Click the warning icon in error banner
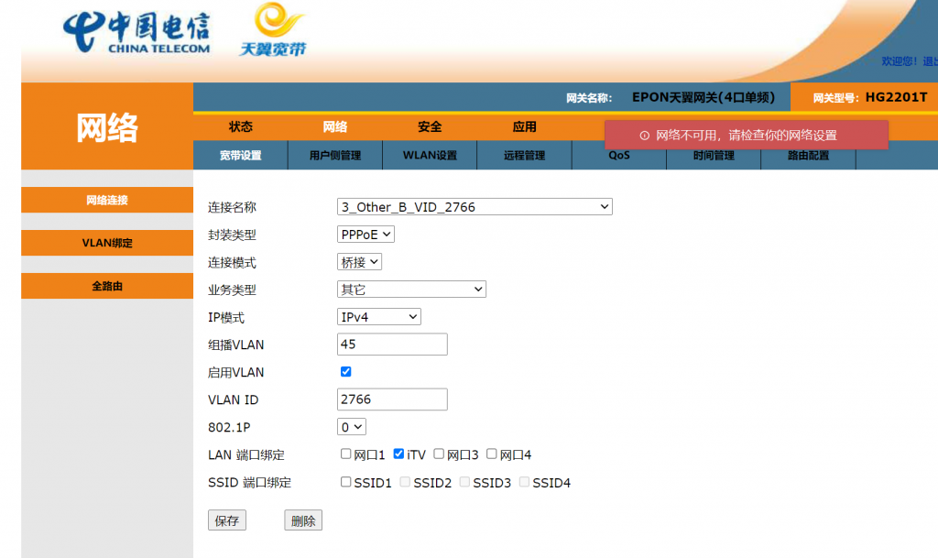This screenshot has width=938, height=558. [644, 136]
